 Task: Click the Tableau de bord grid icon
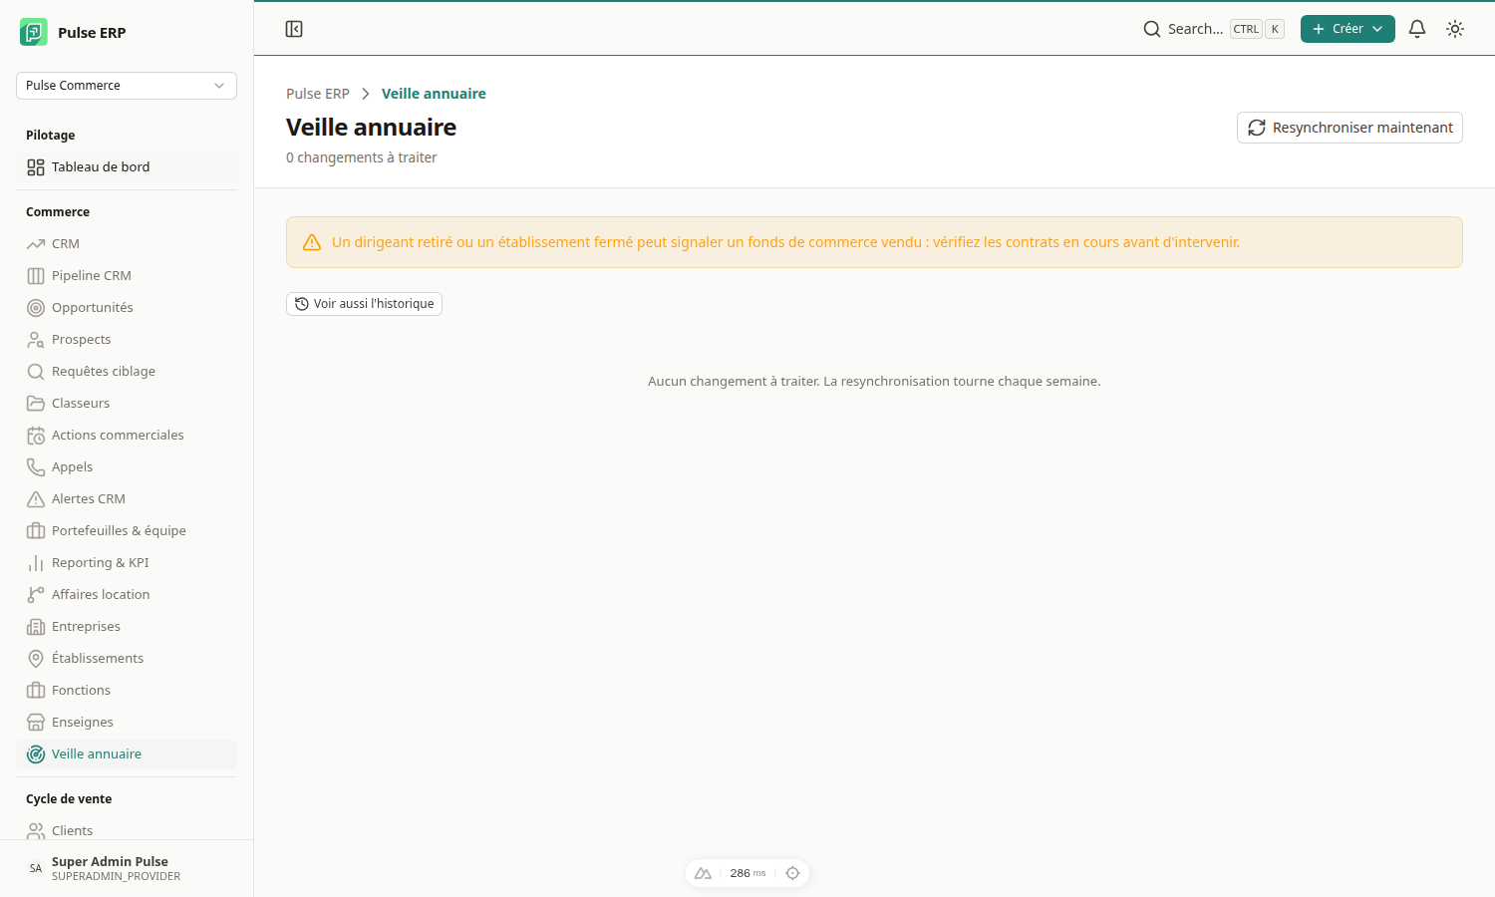tap(36, 167)
